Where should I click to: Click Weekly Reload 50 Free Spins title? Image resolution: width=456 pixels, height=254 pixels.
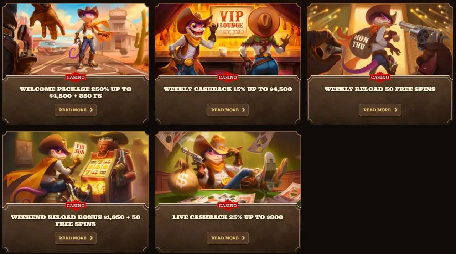(x=380, y=89)
